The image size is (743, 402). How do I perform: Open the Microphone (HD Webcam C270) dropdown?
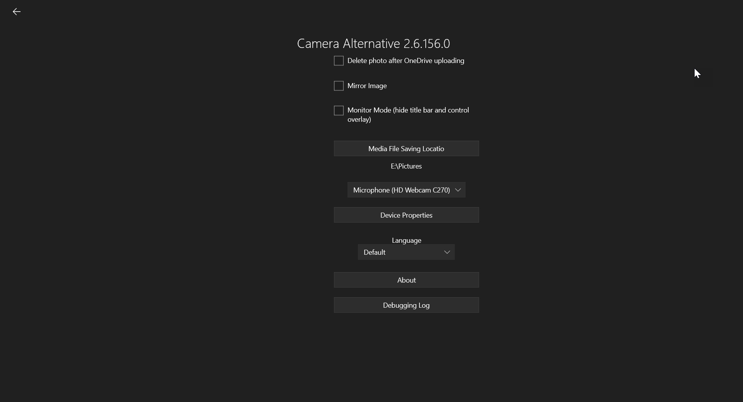pyautogui.click(x=406, y=190)
